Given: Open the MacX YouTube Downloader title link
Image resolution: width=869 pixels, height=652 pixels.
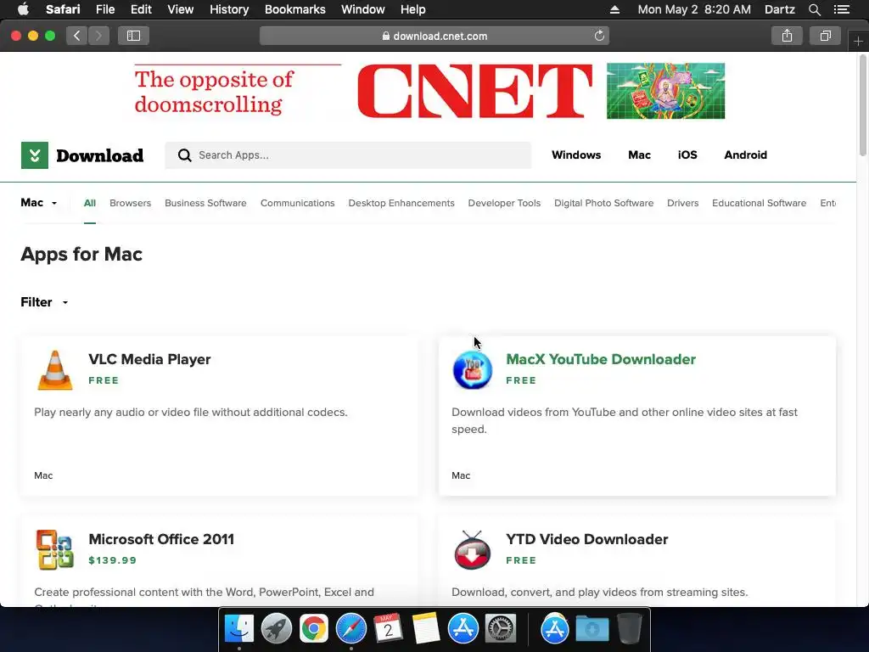Looking at the screenshot, I should point(601,359).
